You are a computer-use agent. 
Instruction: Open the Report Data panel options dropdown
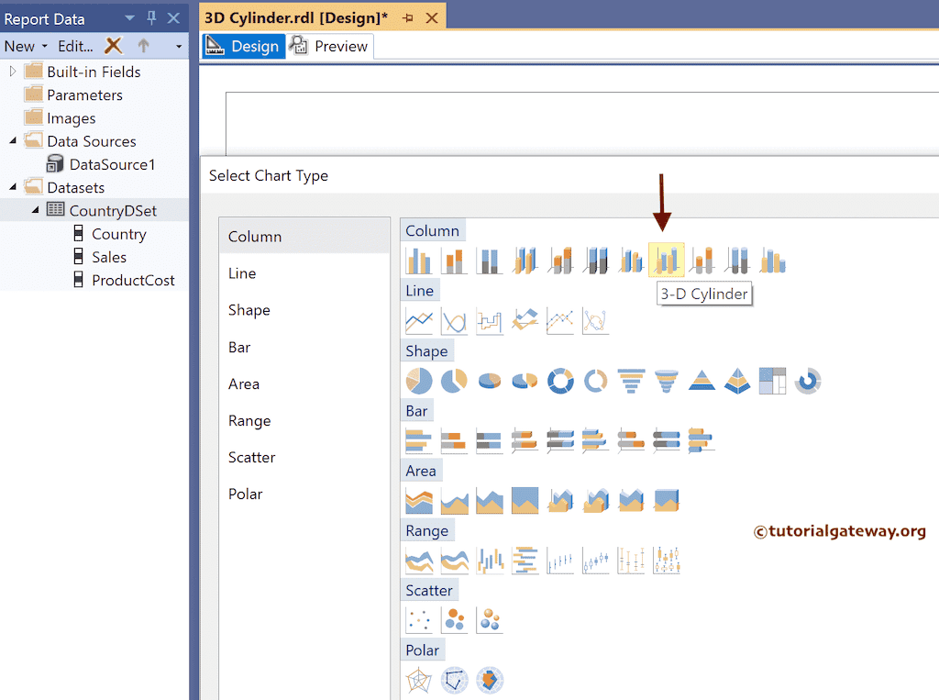(x=129, y=18)
